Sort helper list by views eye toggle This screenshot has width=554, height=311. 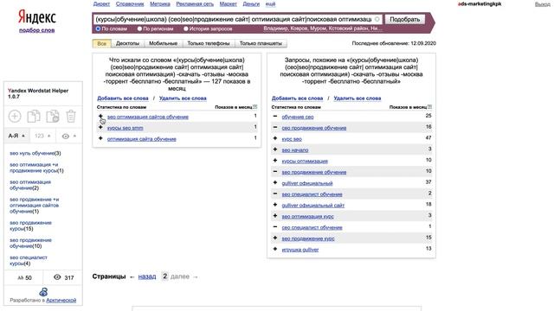coord(69,136)
